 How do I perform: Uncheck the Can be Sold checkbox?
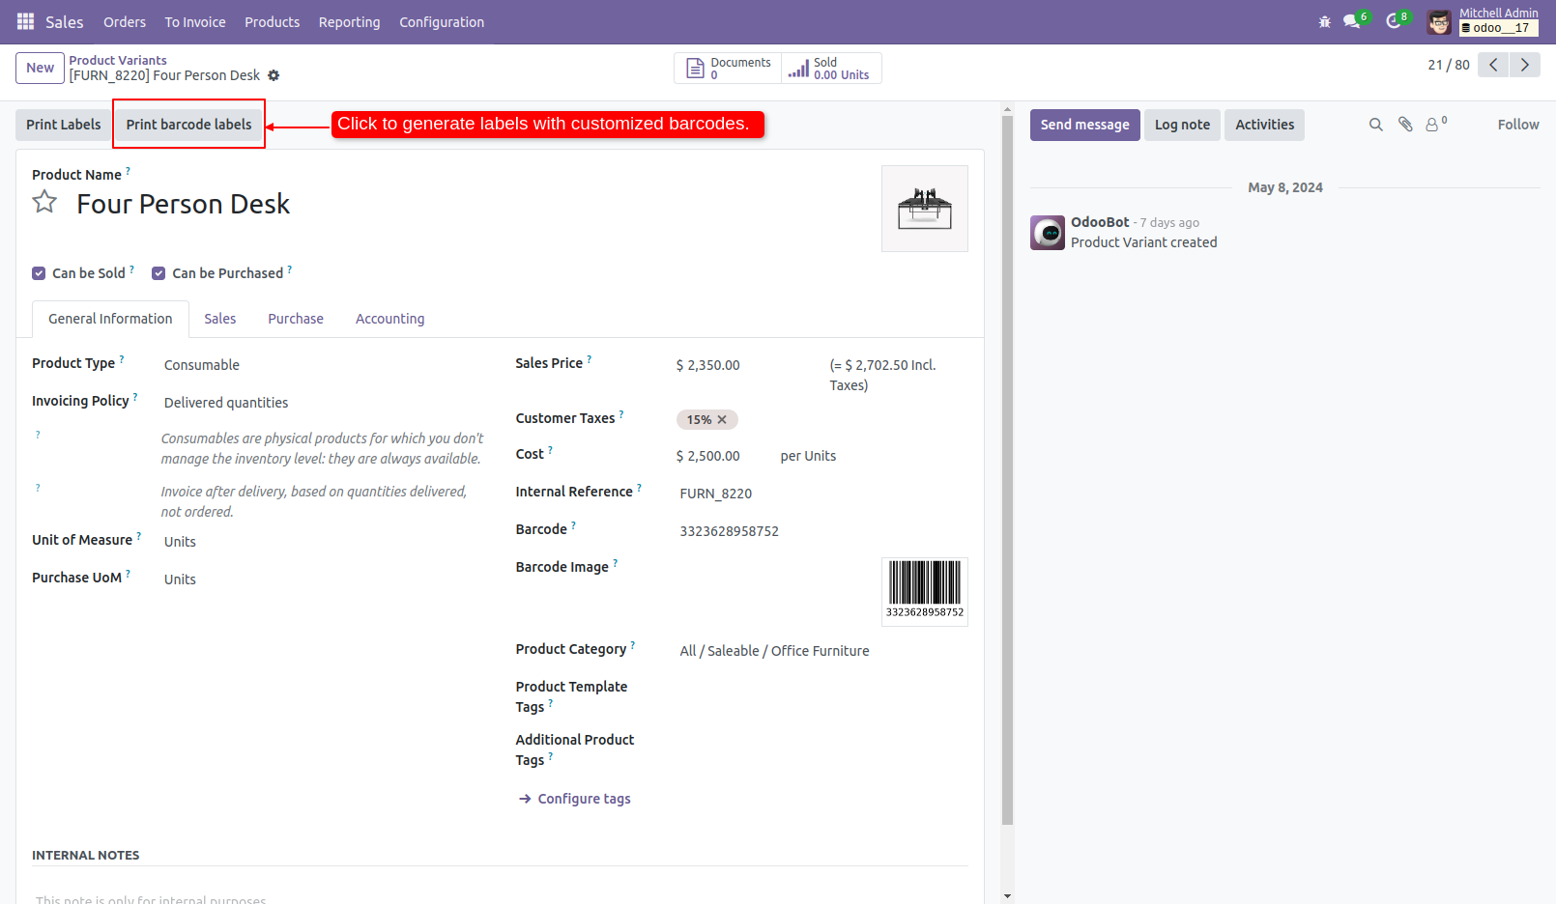click(39, 273)
